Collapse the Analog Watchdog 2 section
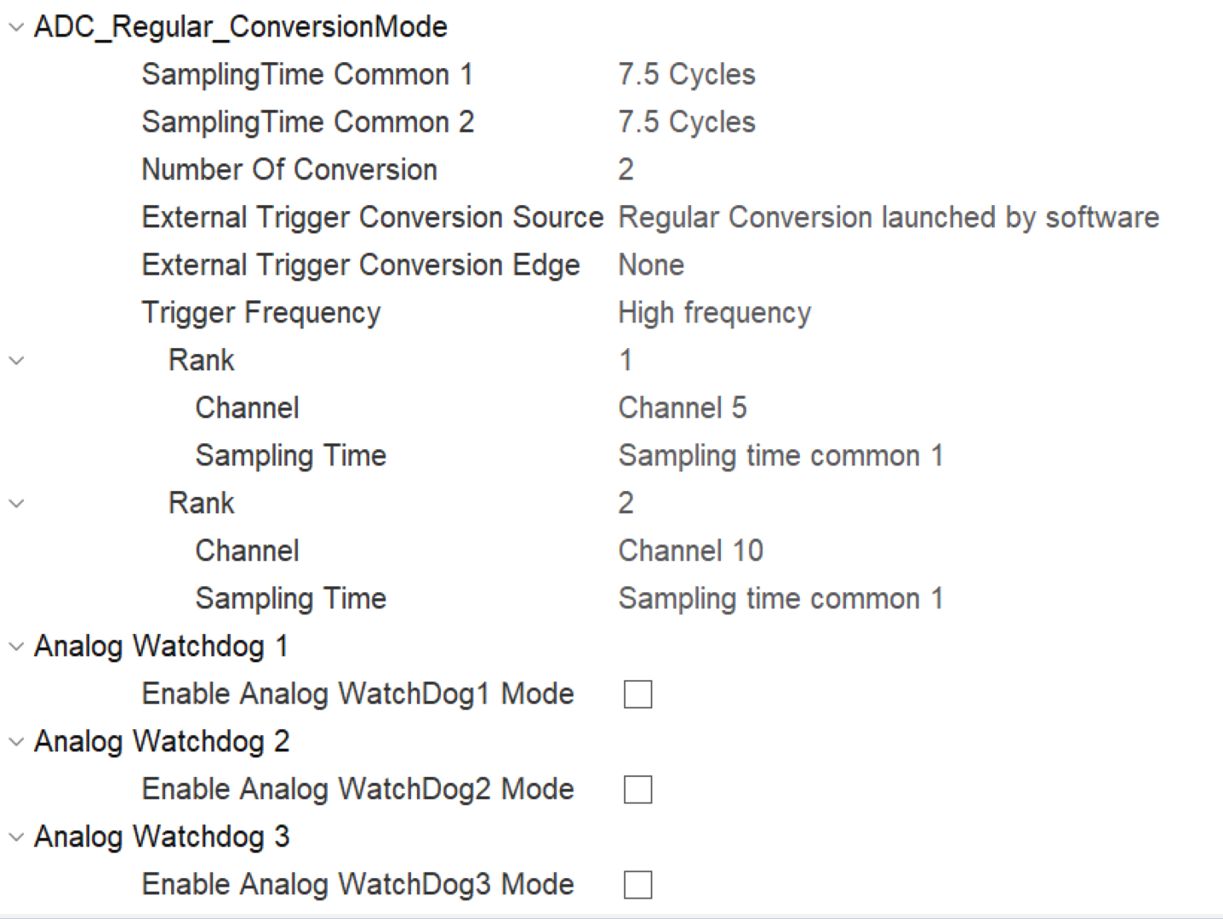The height and width of the screenshot is (919, 1223). point(15,742)
